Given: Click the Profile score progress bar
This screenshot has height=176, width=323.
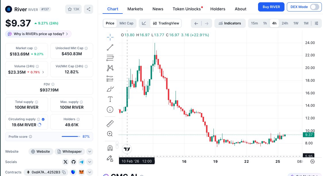Looking at the screenshot, I should pos(71,137).
